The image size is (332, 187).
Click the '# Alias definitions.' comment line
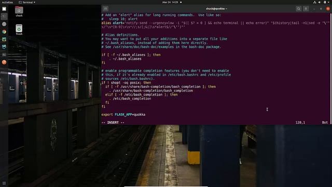click(x=120, y=35)
